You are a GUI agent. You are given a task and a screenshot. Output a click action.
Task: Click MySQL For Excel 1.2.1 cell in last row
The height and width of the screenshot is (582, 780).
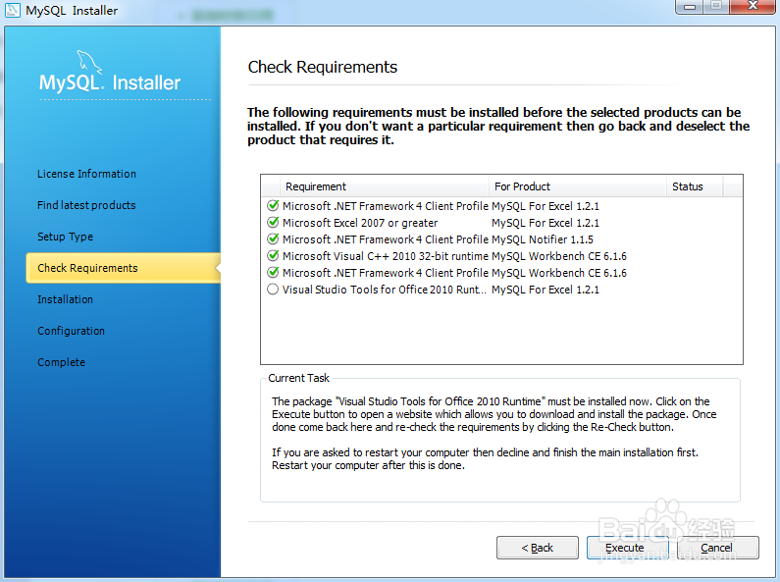[546, 289]
